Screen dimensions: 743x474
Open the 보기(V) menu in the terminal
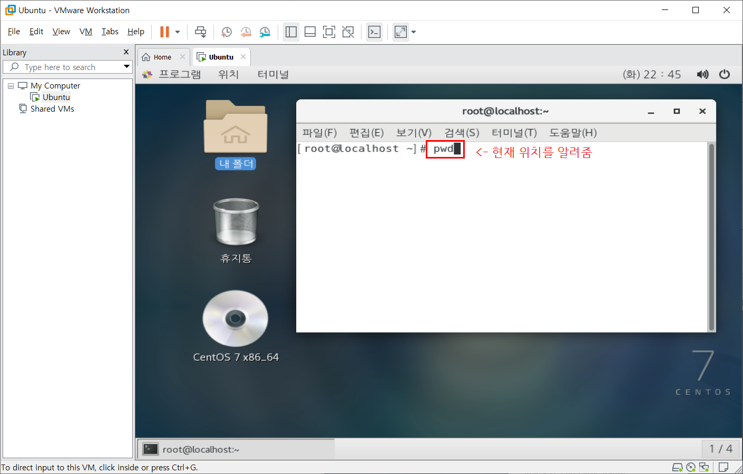pos(414,133)
